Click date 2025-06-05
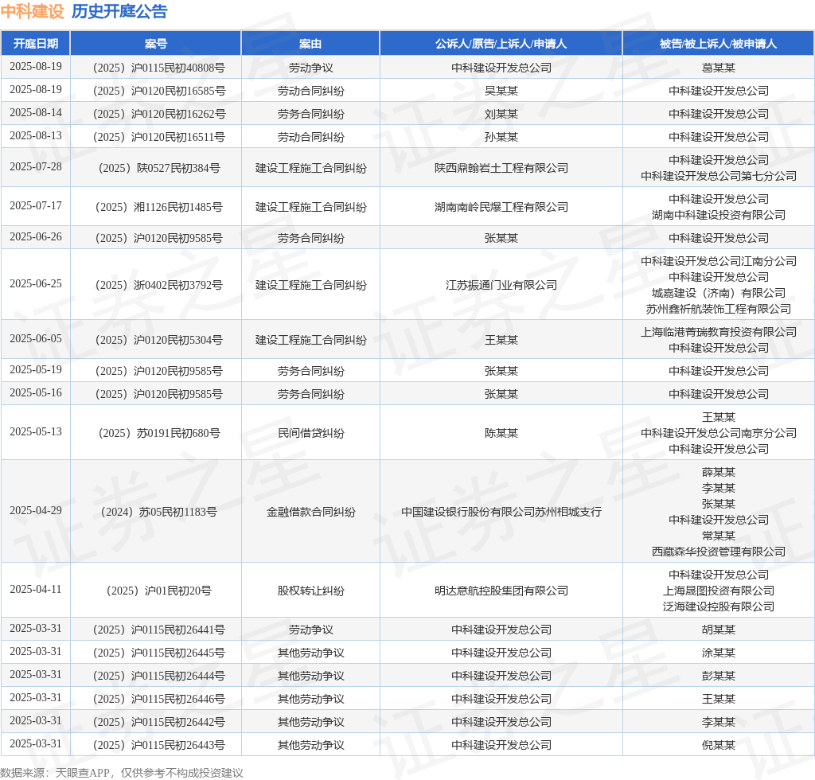Screen dimensions: 815x780 coord(35,339)
